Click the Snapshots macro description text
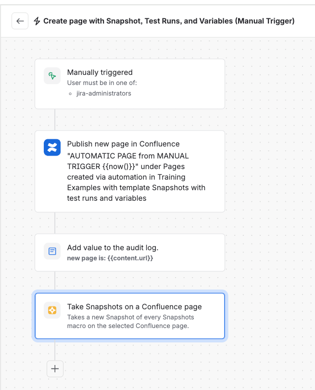 click(x=130, y=321)
